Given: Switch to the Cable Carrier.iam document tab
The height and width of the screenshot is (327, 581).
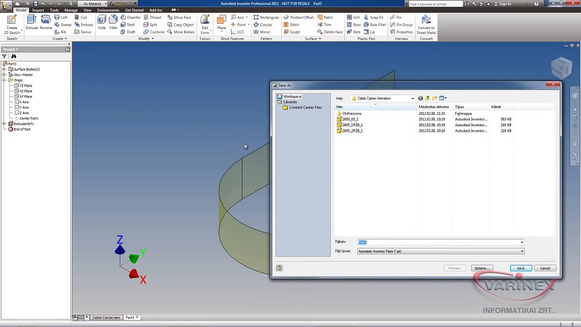Looking at the screenshot, I should (x=106, y=317).
